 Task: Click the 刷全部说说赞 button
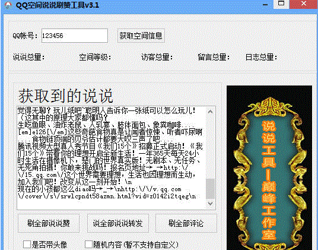[49, 223]
